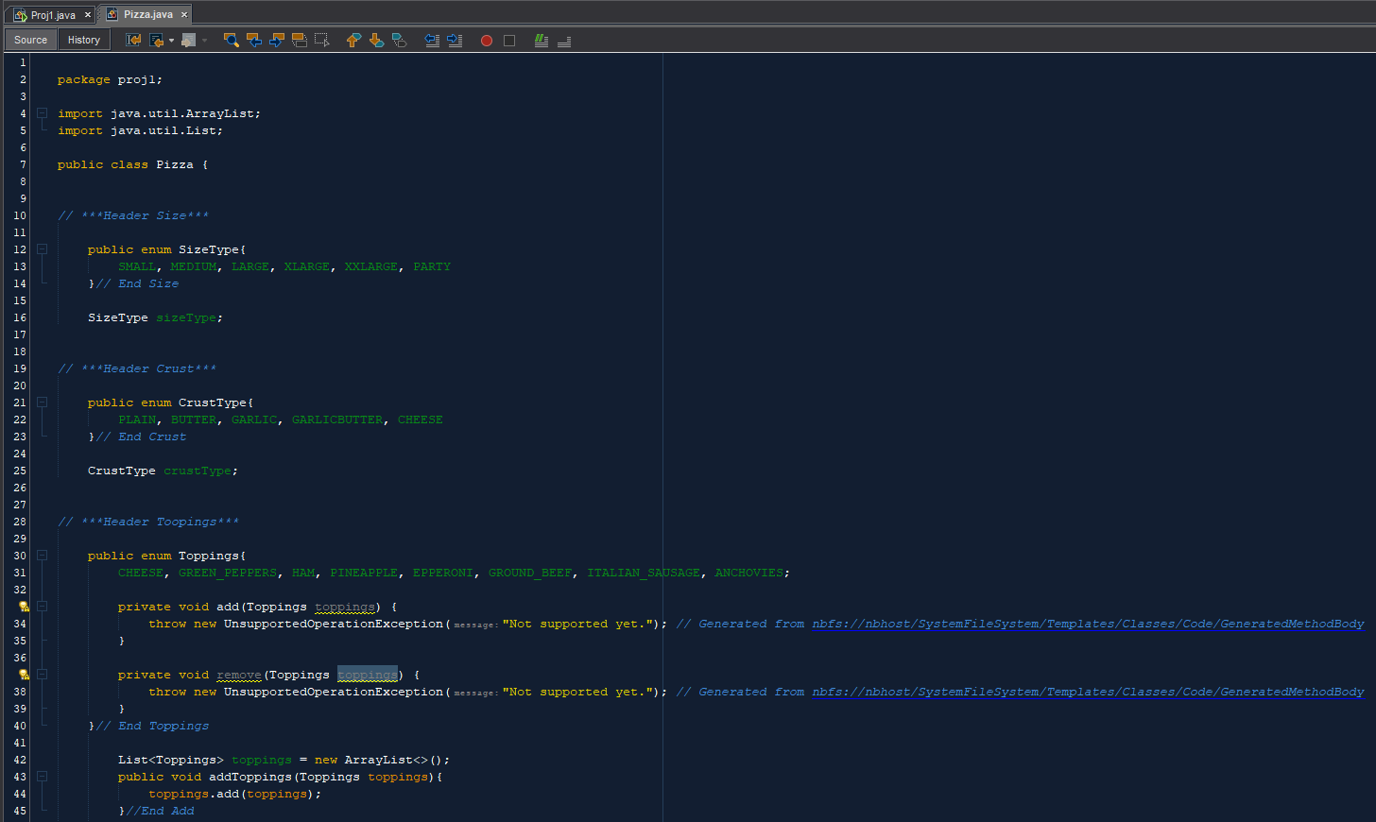Open the Back history dropdown arrow
1376x822 pixels.
(171, 41)
